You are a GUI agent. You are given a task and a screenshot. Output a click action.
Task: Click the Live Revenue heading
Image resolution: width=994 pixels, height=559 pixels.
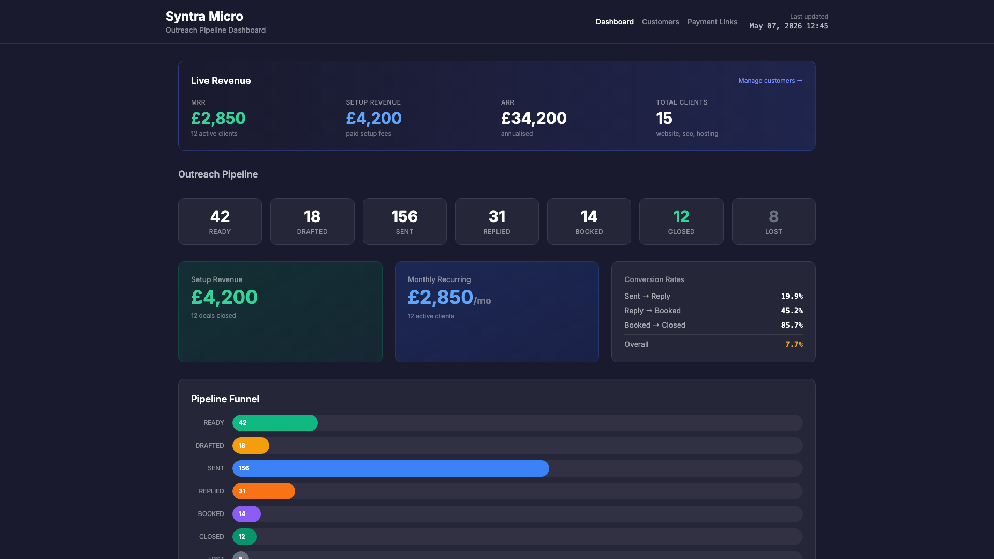click(x=221, y=81)
